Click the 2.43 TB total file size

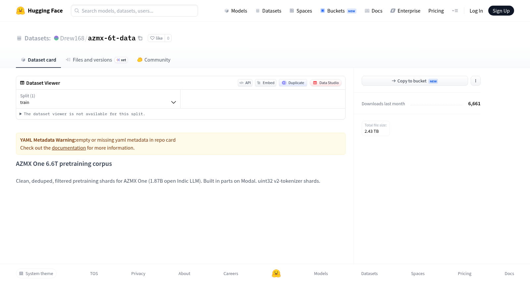(x=372, y=131)
